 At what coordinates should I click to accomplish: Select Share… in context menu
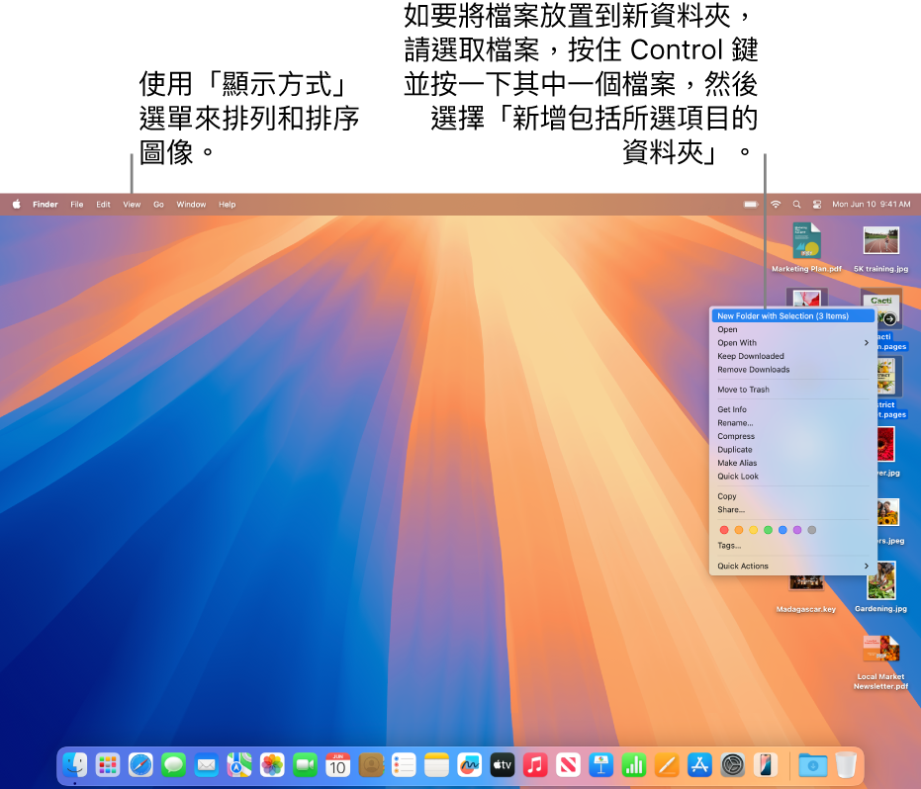coord(793,510)
